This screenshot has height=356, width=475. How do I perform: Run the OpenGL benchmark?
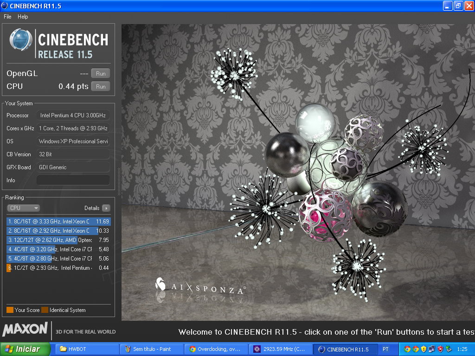coord(101,74)
